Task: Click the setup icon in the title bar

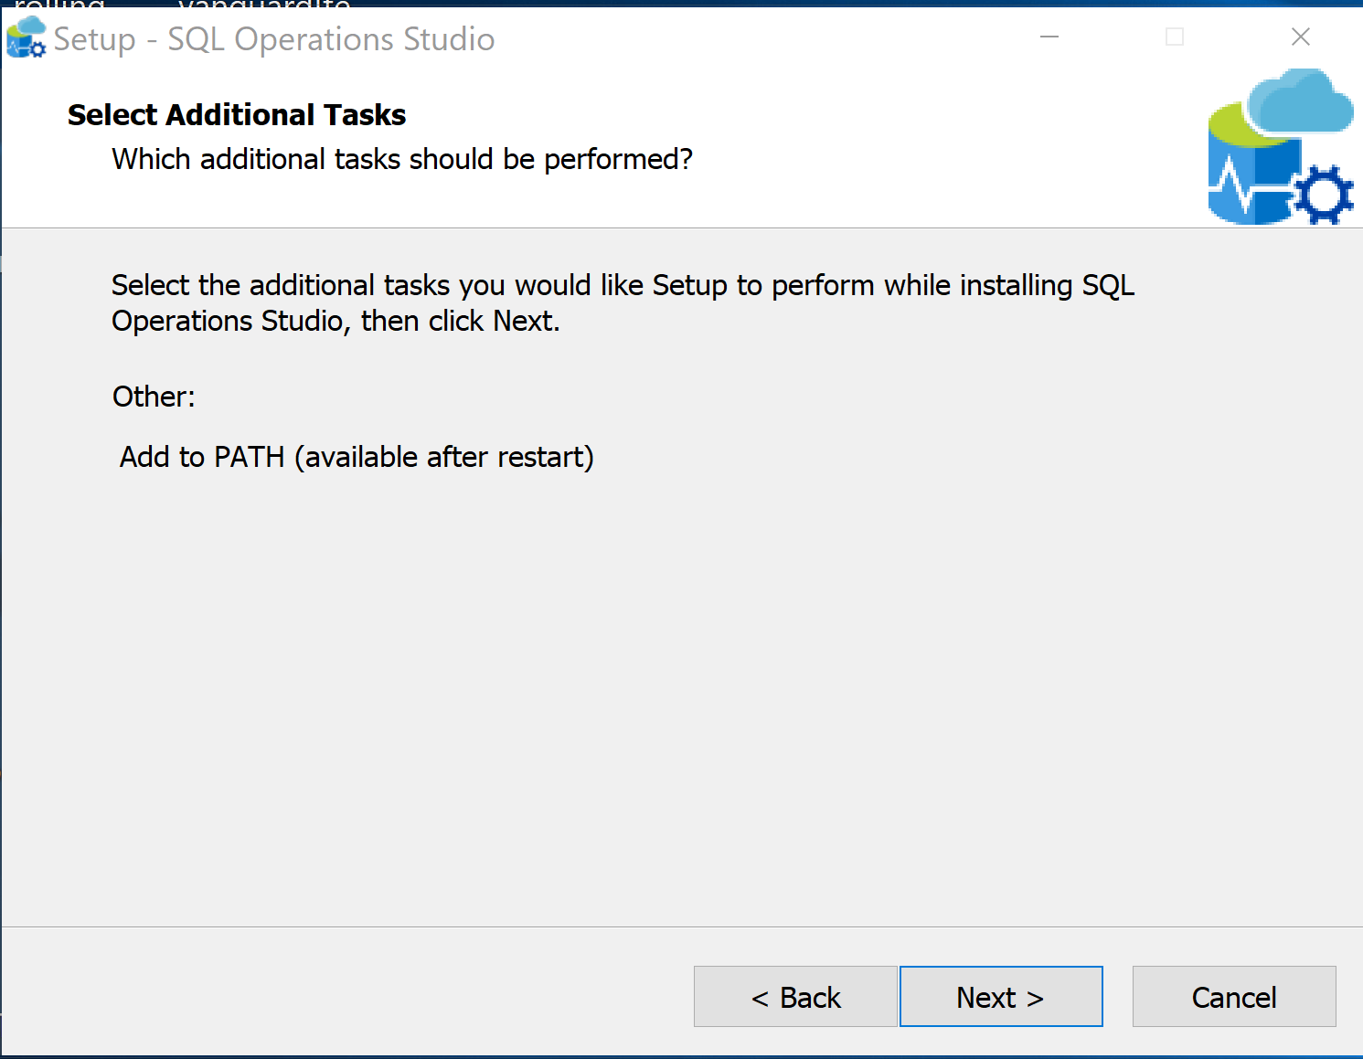Action: [26, 37]
